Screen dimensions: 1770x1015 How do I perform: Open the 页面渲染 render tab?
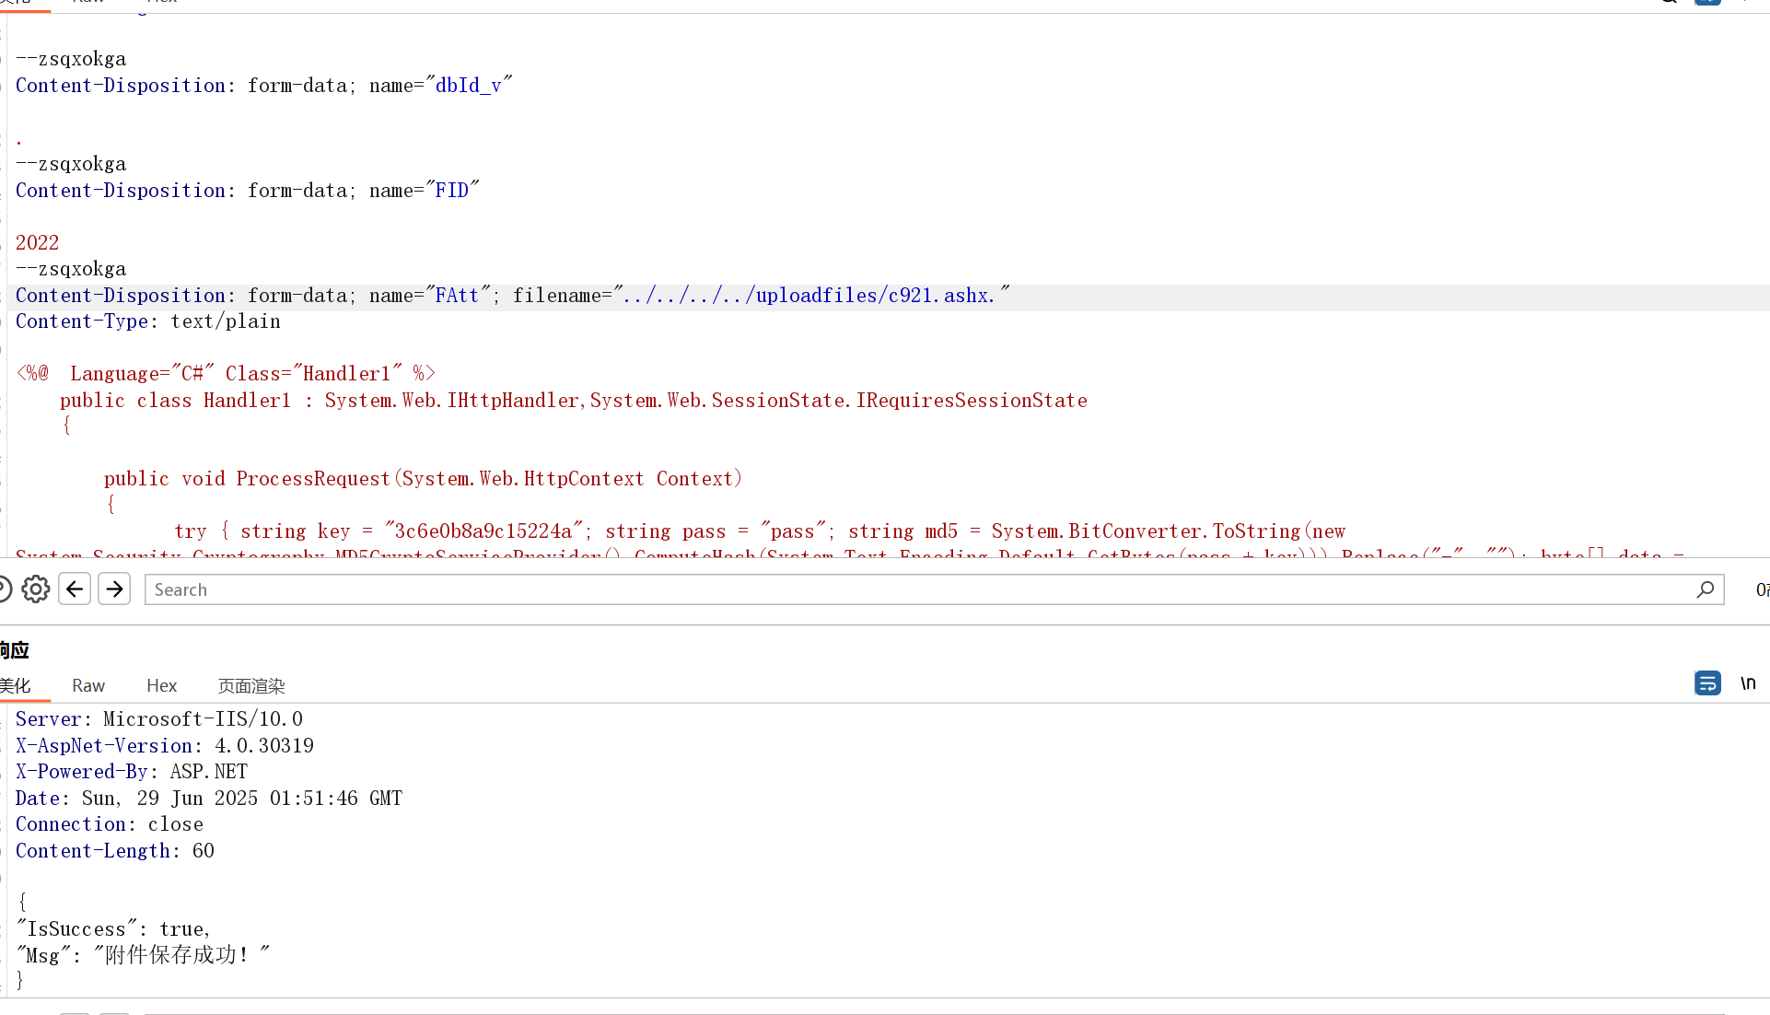click(251, 685)
